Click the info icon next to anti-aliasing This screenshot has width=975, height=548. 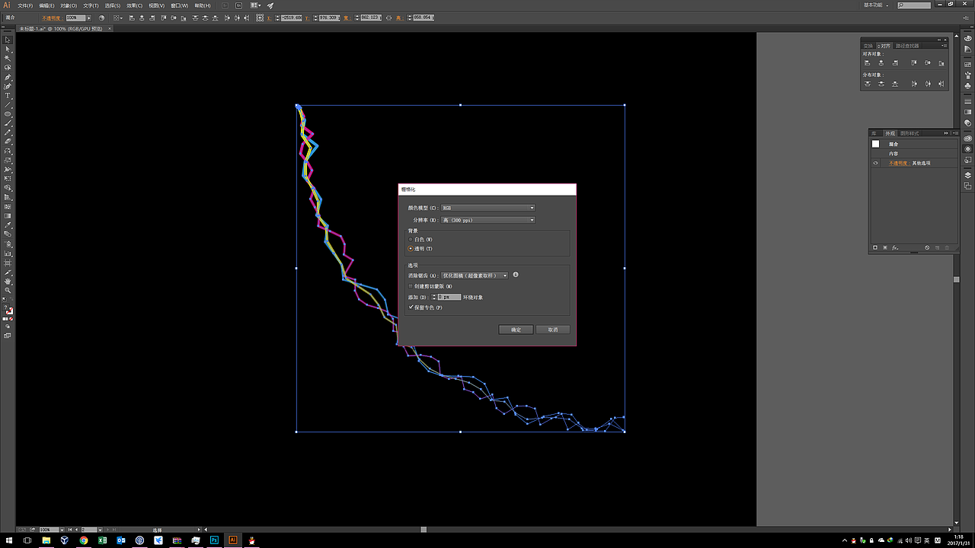tap(516, 276)
